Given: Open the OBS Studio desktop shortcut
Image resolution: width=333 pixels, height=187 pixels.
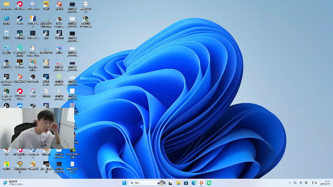Looking at the screenshot, I should (33, 76).
